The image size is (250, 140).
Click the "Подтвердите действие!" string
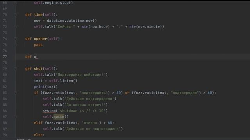[x=80, y=75]
